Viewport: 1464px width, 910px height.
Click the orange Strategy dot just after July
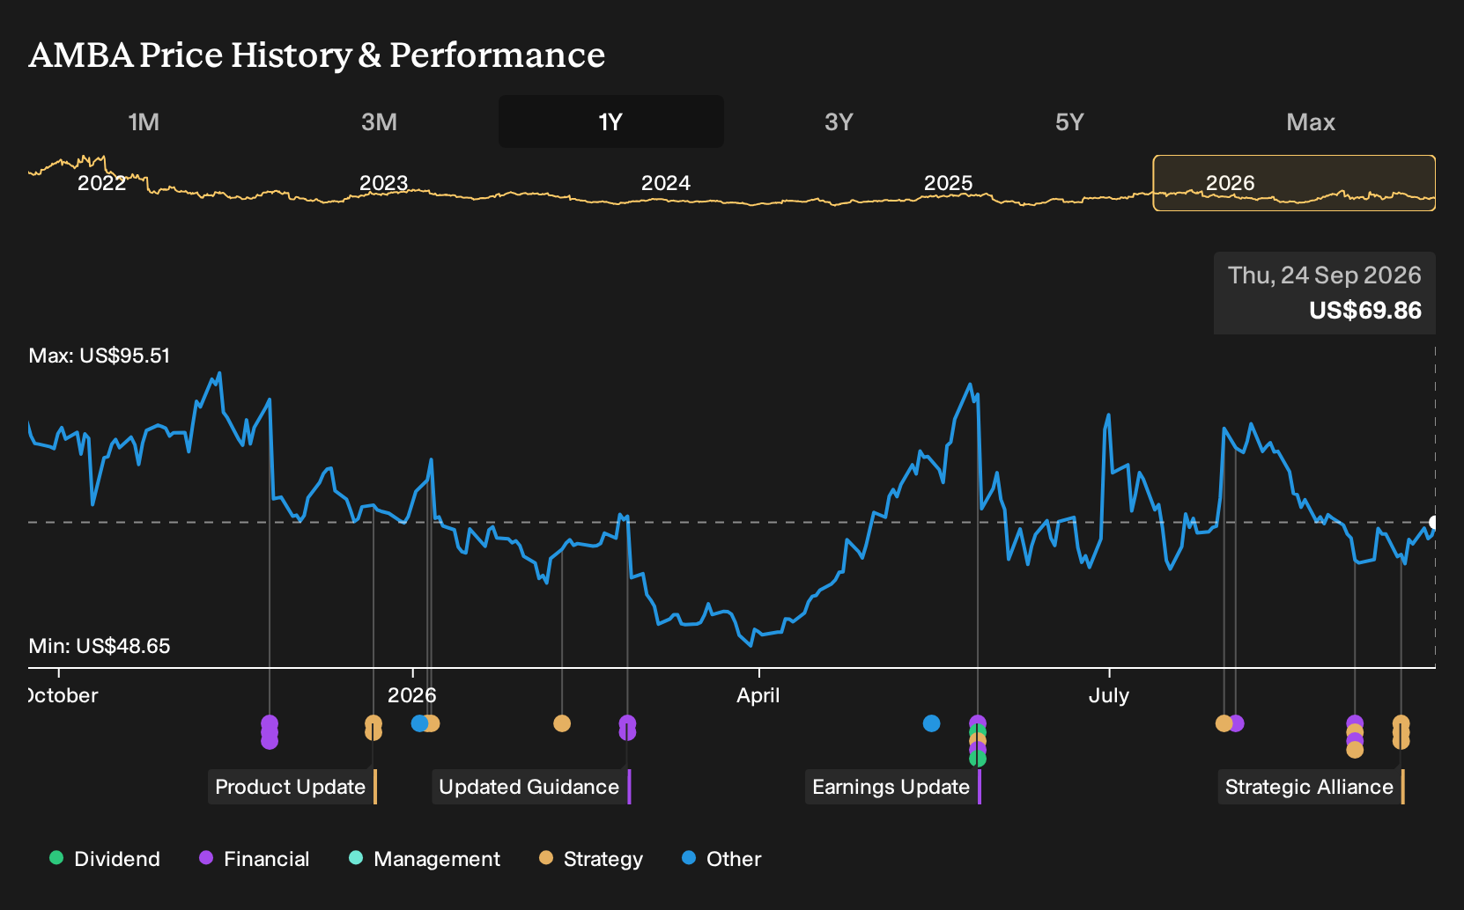[x=1224, y=723]
